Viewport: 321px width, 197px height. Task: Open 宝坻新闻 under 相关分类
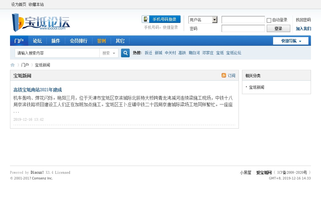coord(256,87)
